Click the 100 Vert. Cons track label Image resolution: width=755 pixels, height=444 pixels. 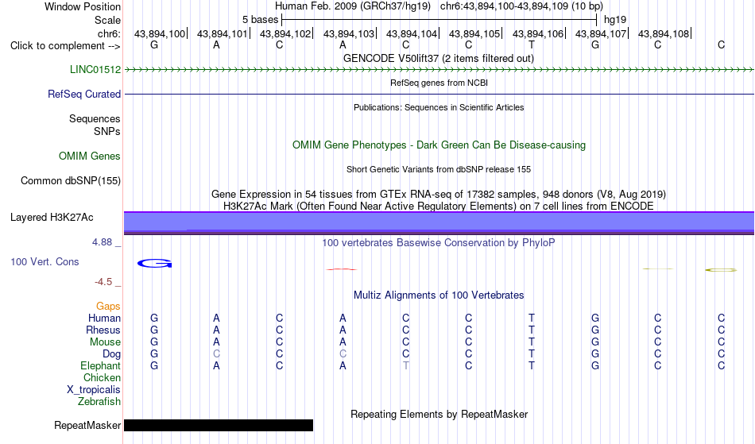(45, 261)
